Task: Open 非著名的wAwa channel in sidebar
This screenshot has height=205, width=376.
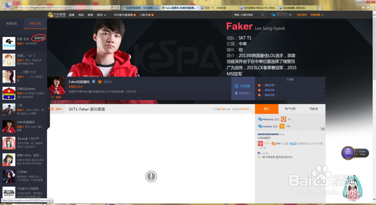Action: (23, 93)
